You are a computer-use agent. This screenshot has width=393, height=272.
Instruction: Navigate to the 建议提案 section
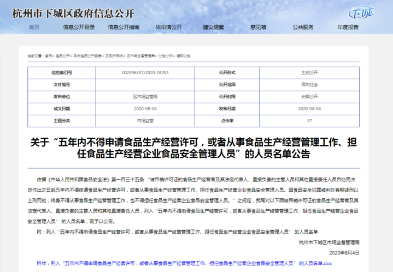pos(213,27)
